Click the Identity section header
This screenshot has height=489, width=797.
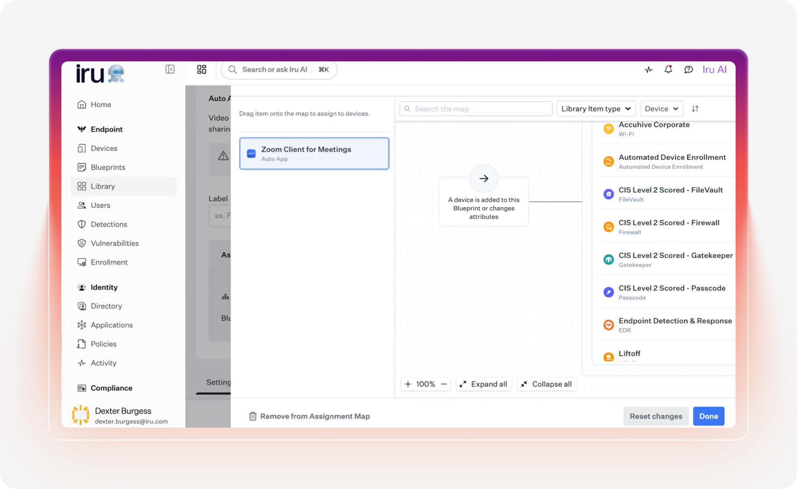tap(104, 287)
